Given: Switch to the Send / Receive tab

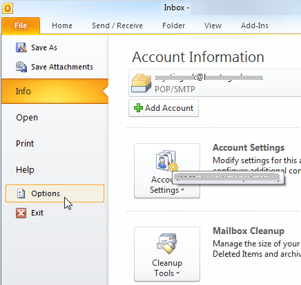Looking at the screenshot, I should pyautogui.click(x=117, y=25).
